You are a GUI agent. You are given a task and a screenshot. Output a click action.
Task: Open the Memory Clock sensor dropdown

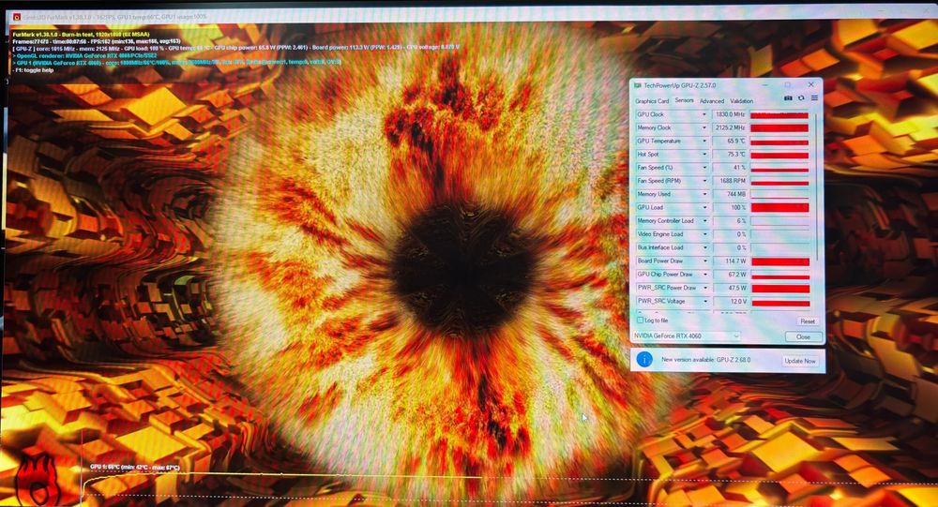tap(704, 128)
